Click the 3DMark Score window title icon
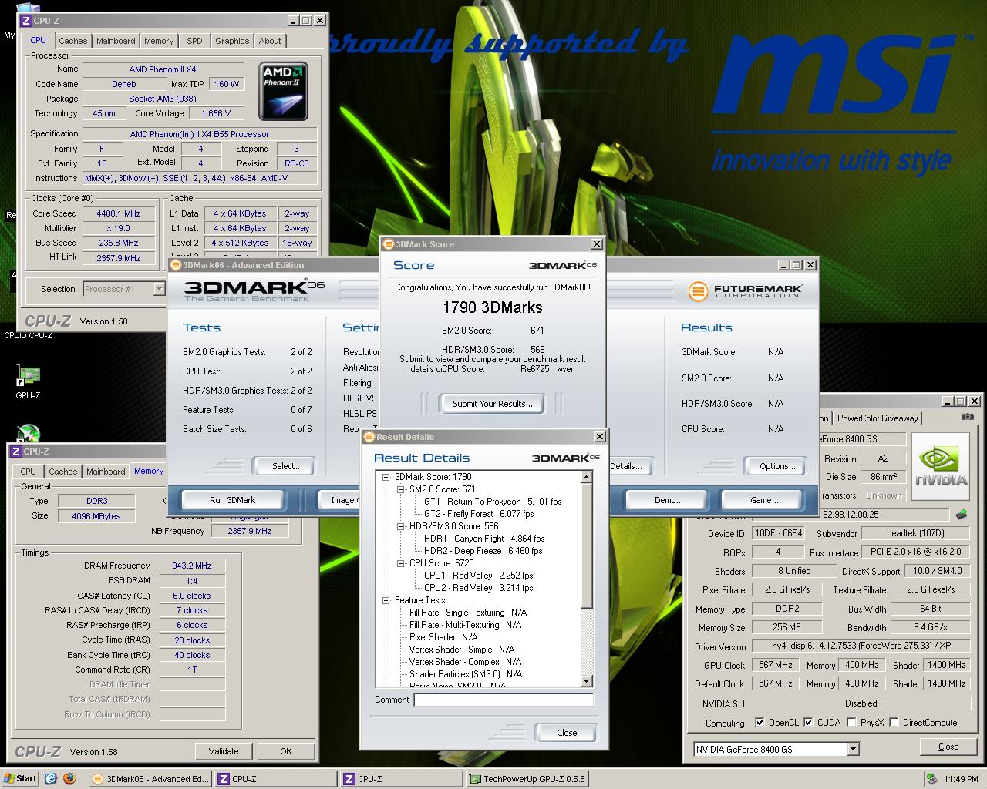The image size is (987, 789). [x=388, y=244]
